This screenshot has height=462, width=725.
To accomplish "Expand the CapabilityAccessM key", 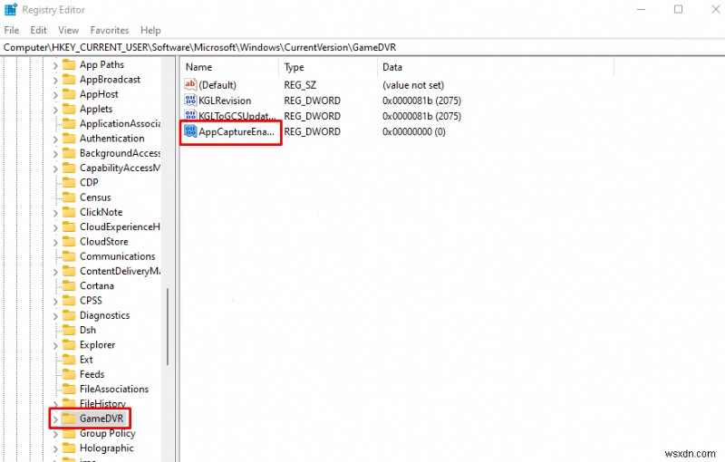I will tap(55, 168).
